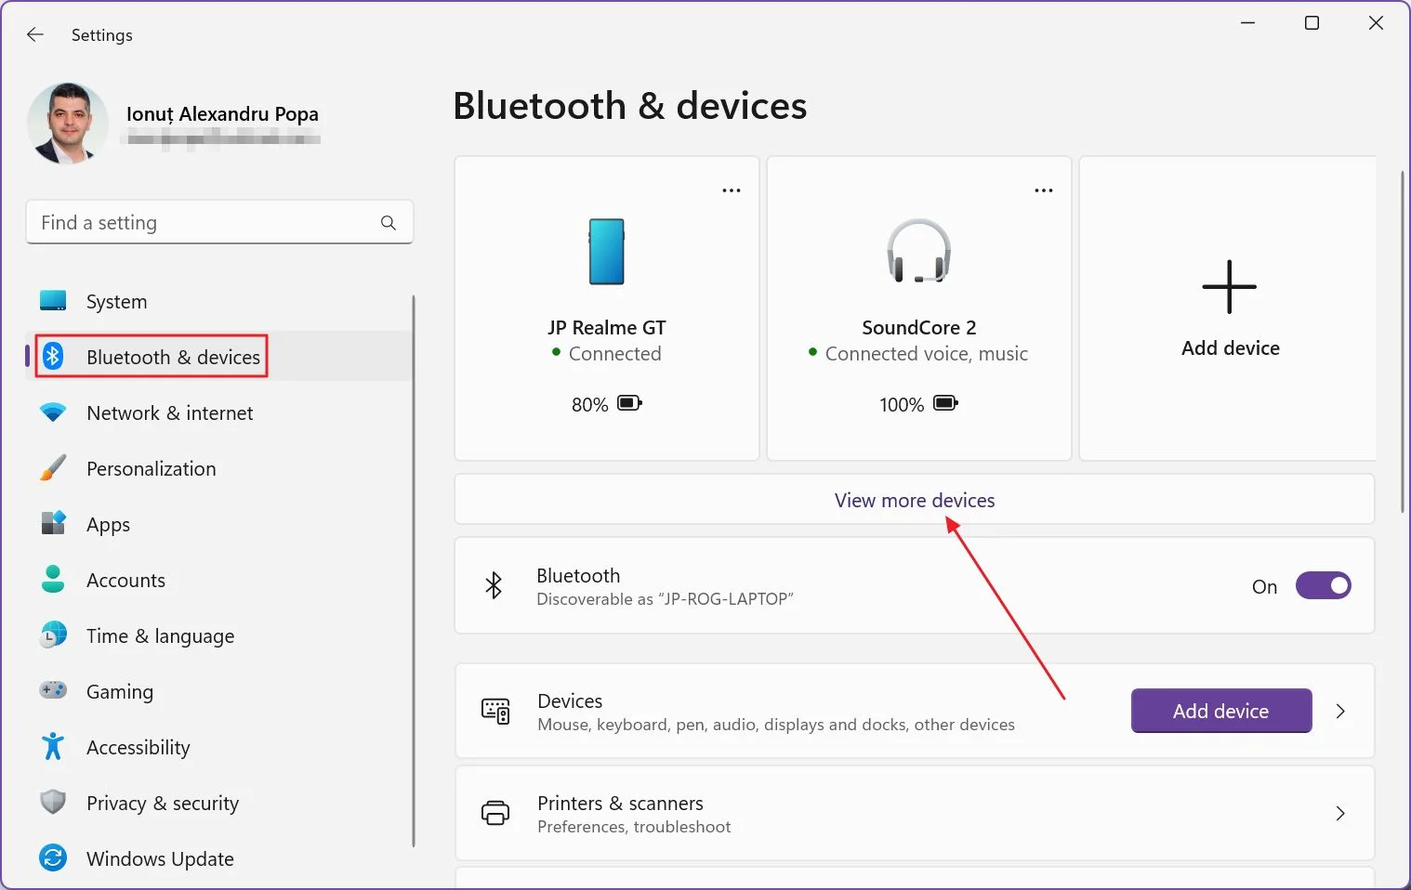Screen dimensions: 1411x890
Task: Expand the Devices row chevron
Action: (x=1340, y=711)
